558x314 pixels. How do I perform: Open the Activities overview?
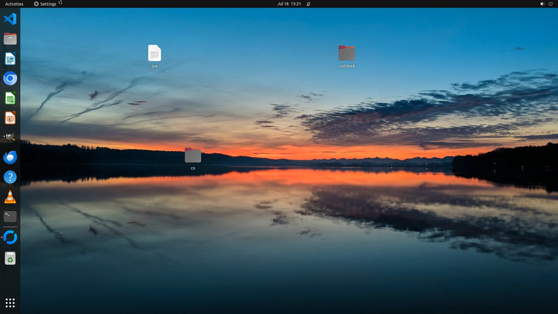pyautogui.click(x=14, y=4)
